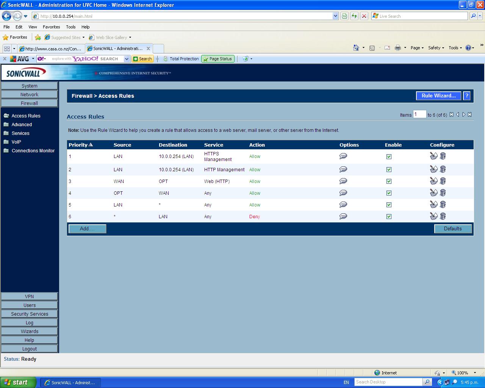Edit rule 4 configuration
This screenshot has width=485, height=388.
tap(434, 192)
